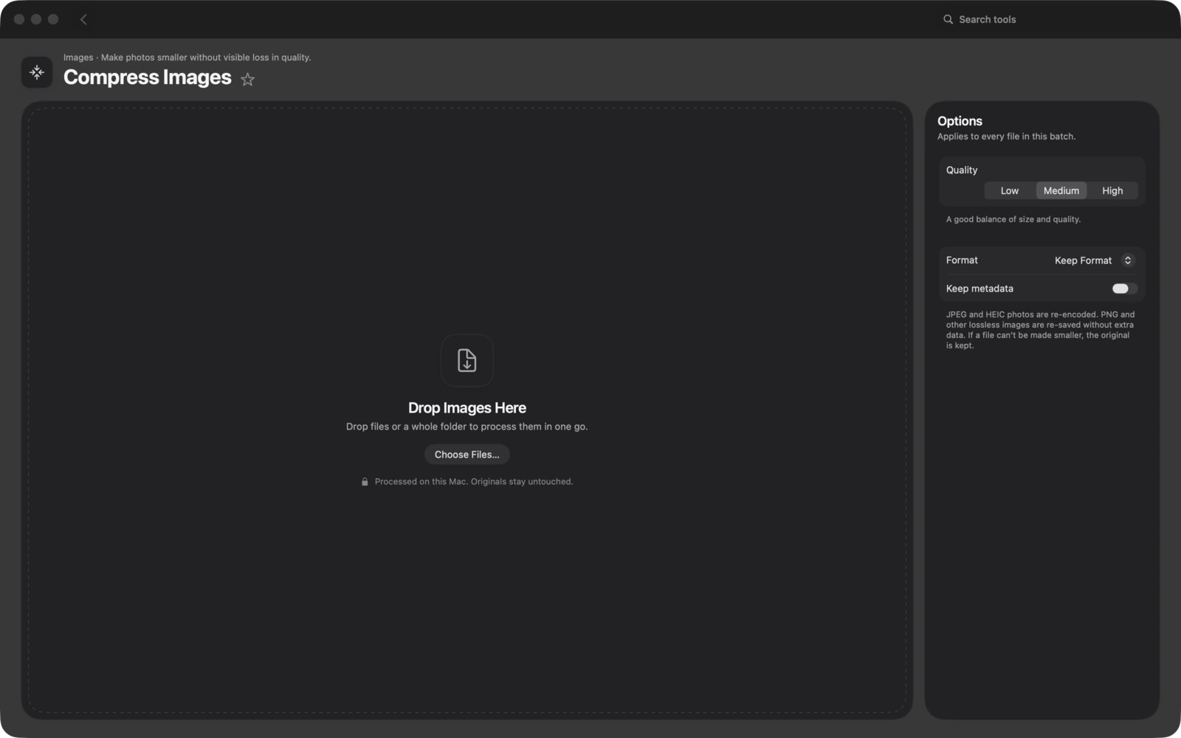Click 'Processed on this Mac' note
The width and height of the screenshot is (1181, 738).
pos(474,482)
